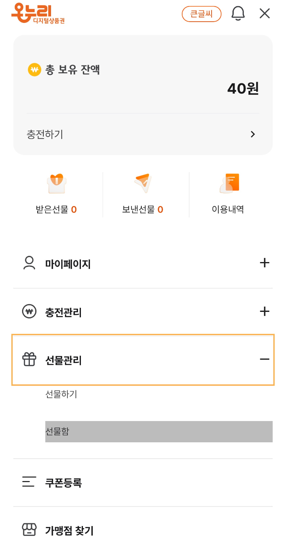Open 쿠폰등록 menu item
Screen dimensions: 286x549
point(63,482)
